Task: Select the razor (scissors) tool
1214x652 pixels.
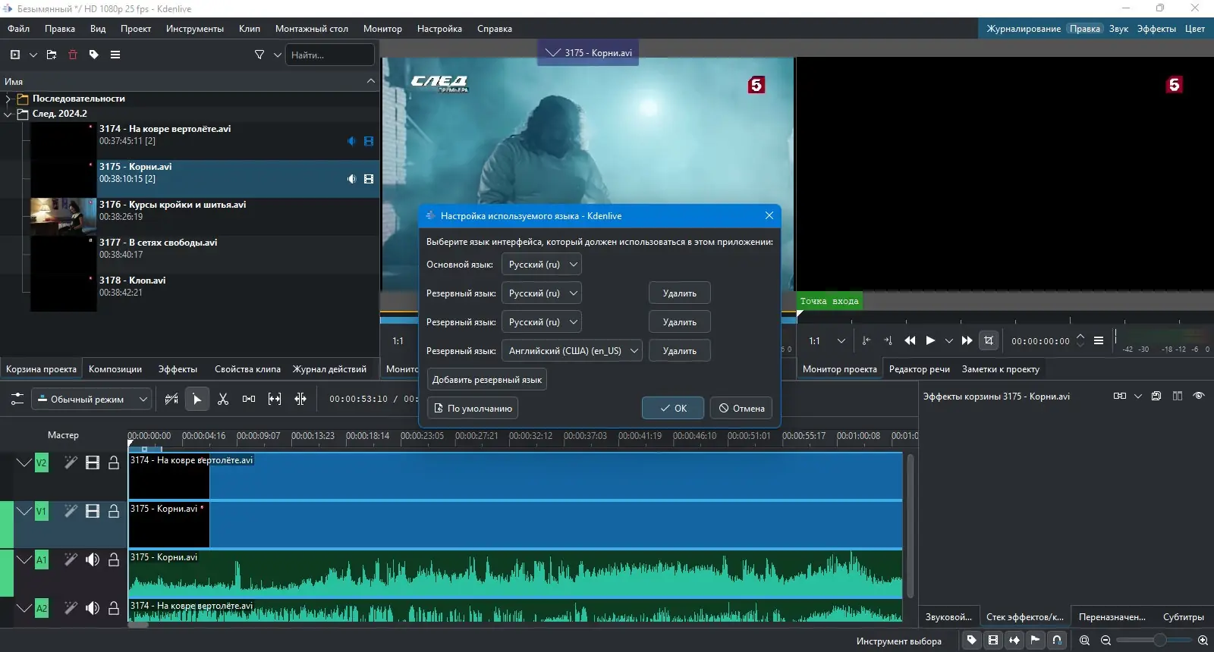Action: [x=223, y=399]
